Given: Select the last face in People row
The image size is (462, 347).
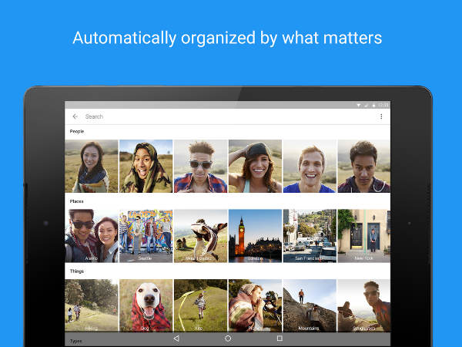Looking at the screenshot, I should 363,166.
